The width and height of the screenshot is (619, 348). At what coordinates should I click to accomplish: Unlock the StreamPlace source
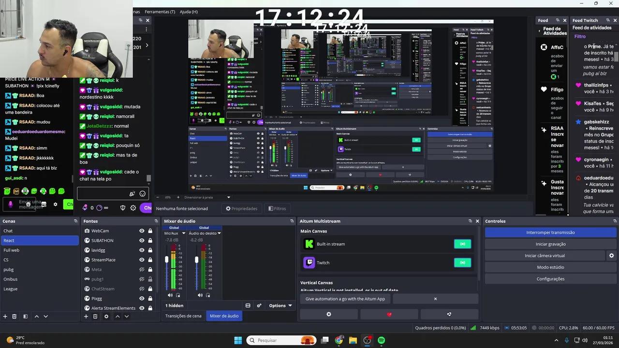pos(150,260)
